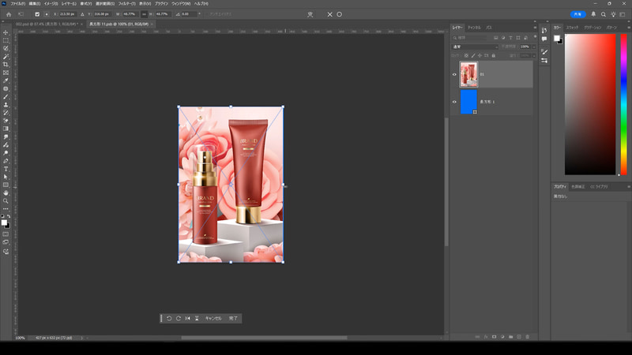Select the Frame tool
This screenshot has width=632, height=355.
[x=6, y=73]
